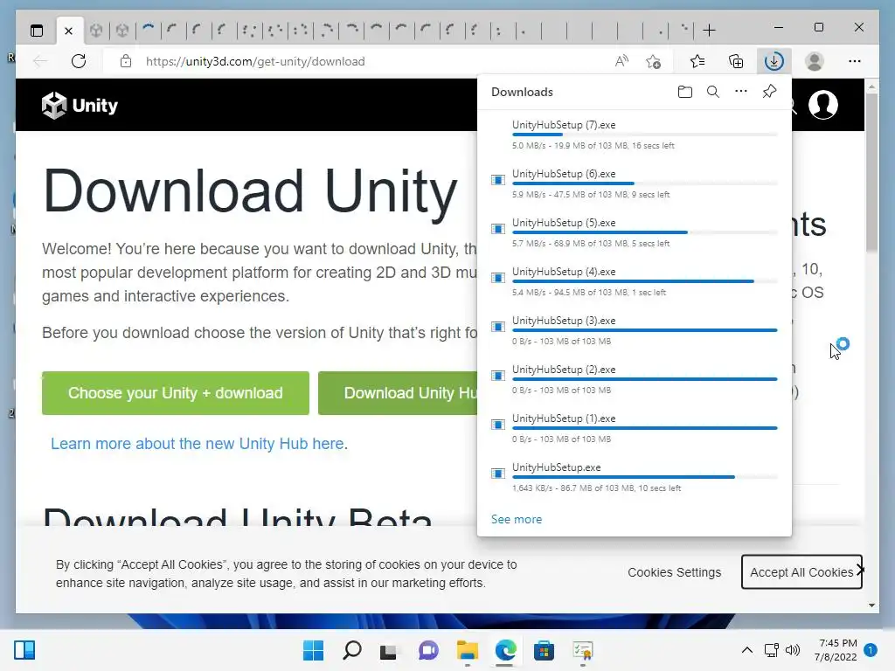895x671 pixels.
Task: Refresh the Unity download page
Action: tap(79, 61)
